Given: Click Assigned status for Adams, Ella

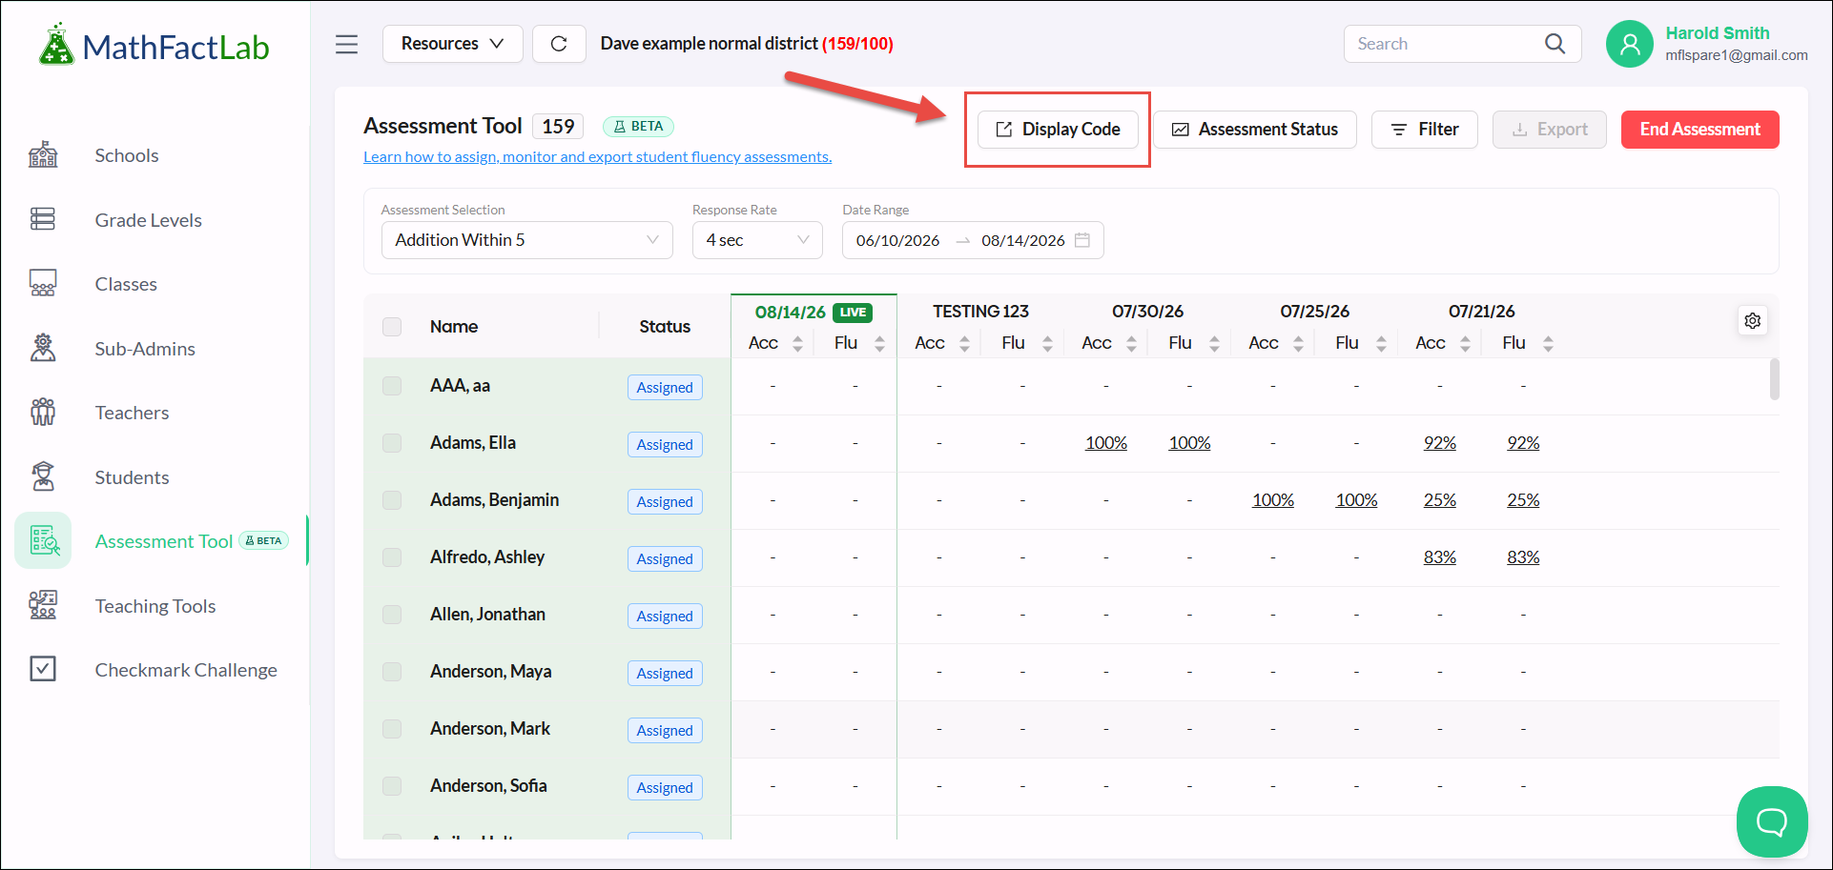Looking at the screenshot, I should 665,445.
